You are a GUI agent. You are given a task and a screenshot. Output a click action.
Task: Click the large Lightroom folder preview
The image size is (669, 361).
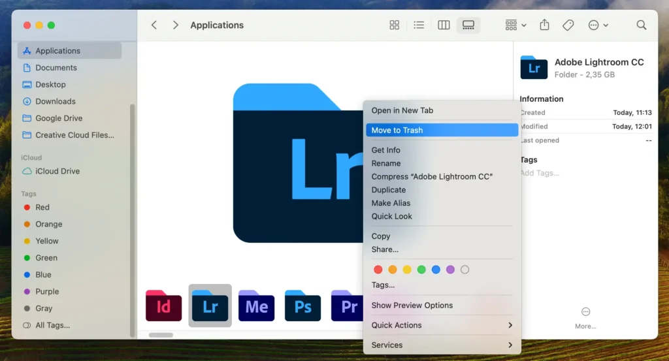coord(298,163)
